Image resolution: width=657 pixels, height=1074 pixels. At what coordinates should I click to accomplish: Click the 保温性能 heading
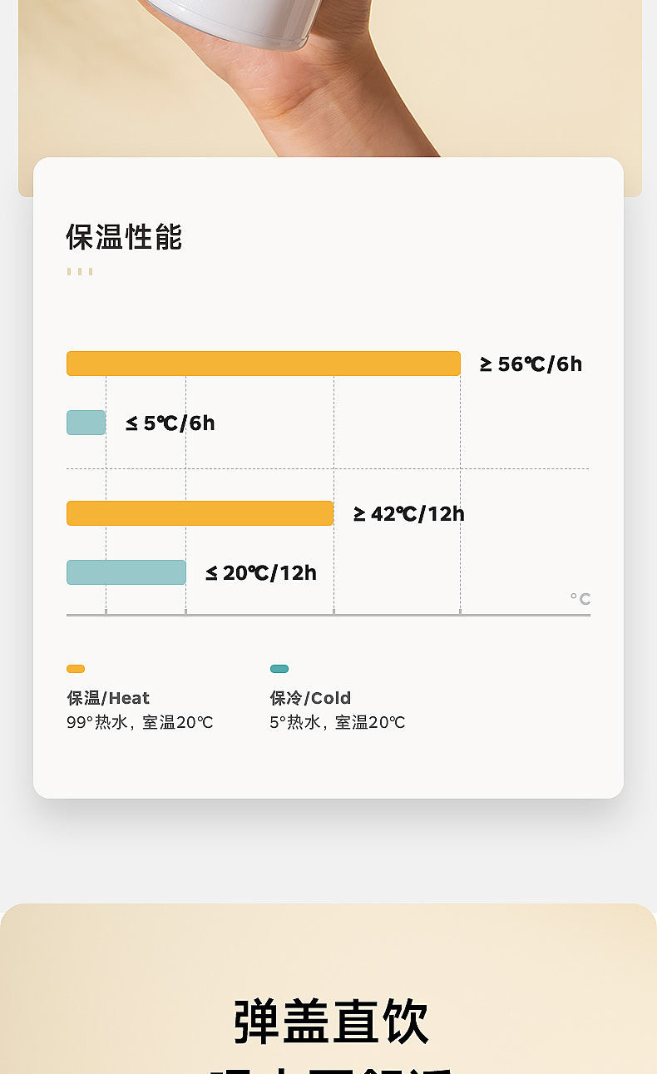pyautogui.click(x=124, y=237)
